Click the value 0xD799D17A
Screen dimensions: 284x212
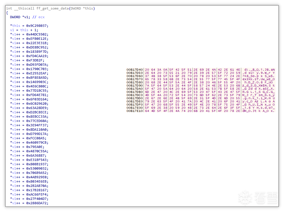pyautogui.click(x=36, y=134)
